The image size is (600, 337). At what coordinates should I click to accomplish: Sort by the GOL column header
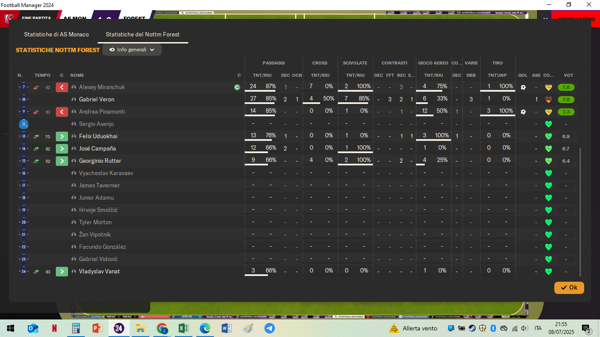[x=523, y=75]
